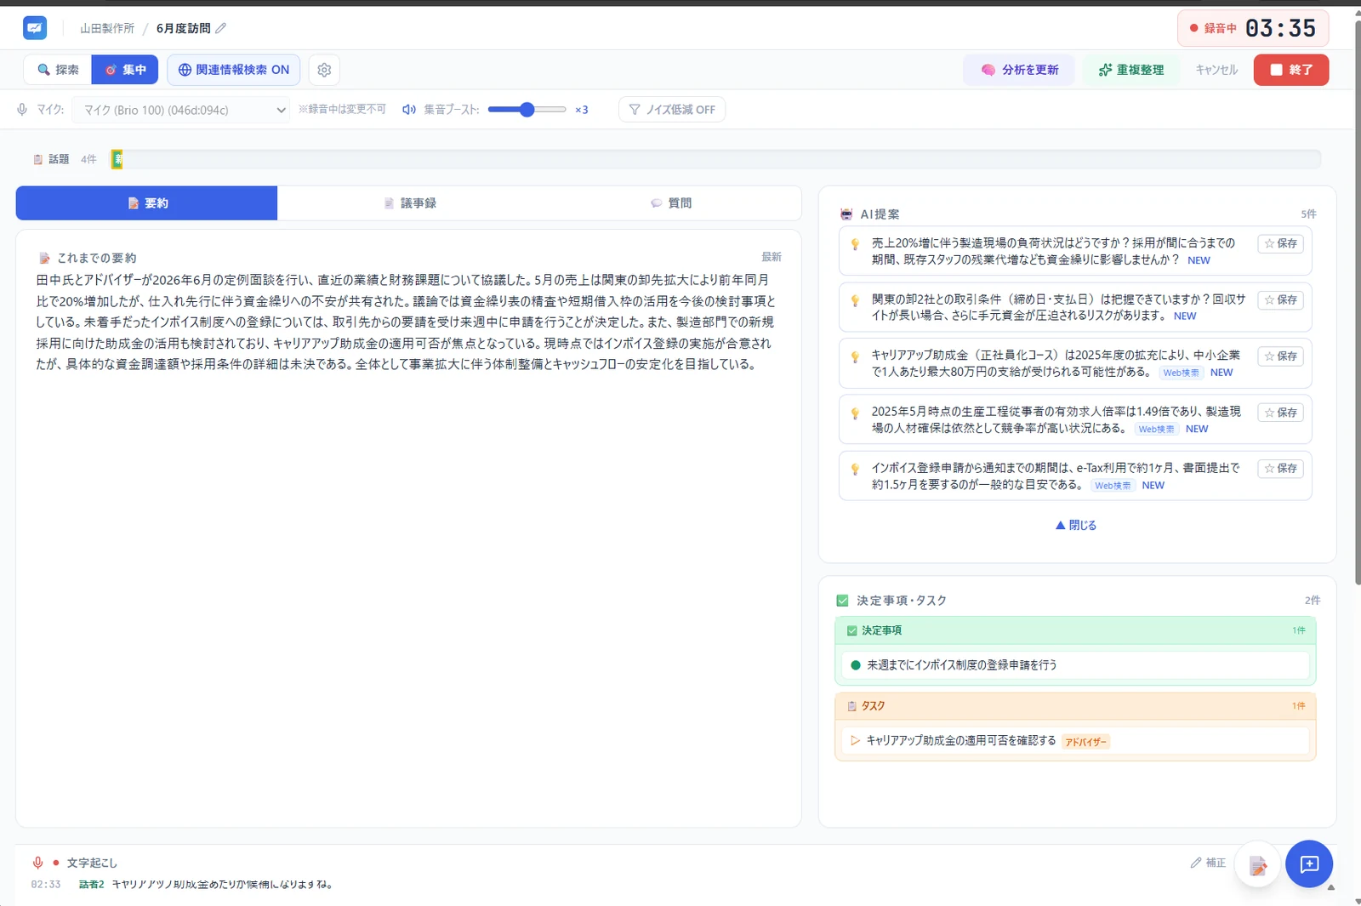Click the 話者2 speaker label

91,885
